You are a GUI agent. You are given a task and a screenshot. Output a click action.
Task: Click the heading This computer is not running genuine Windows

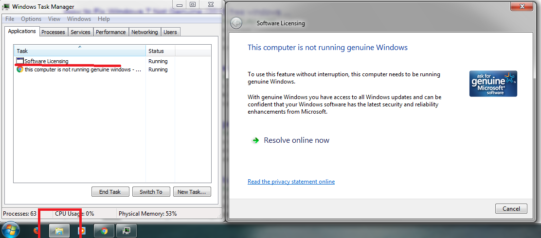(328, 47)
